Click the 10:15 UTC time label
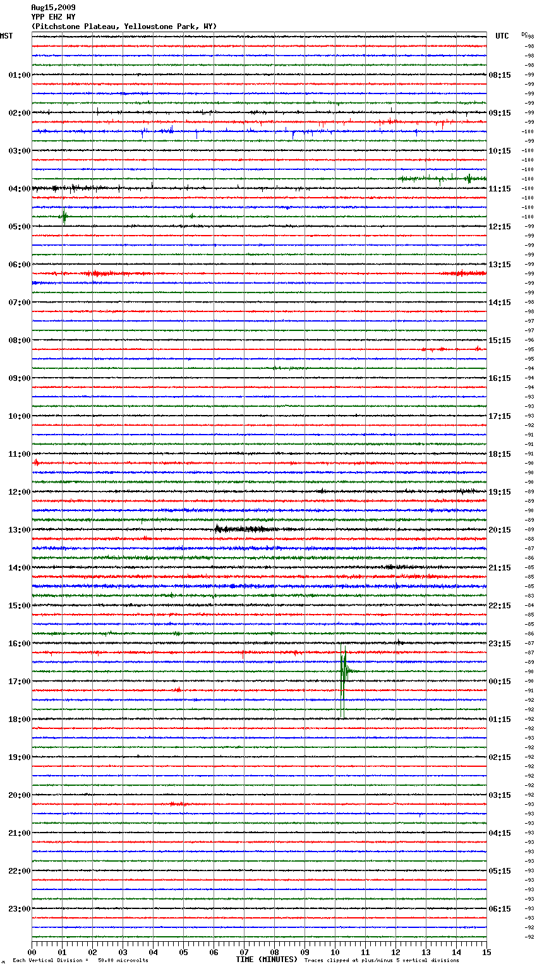537x969 pixels. (x=500, y=151)
